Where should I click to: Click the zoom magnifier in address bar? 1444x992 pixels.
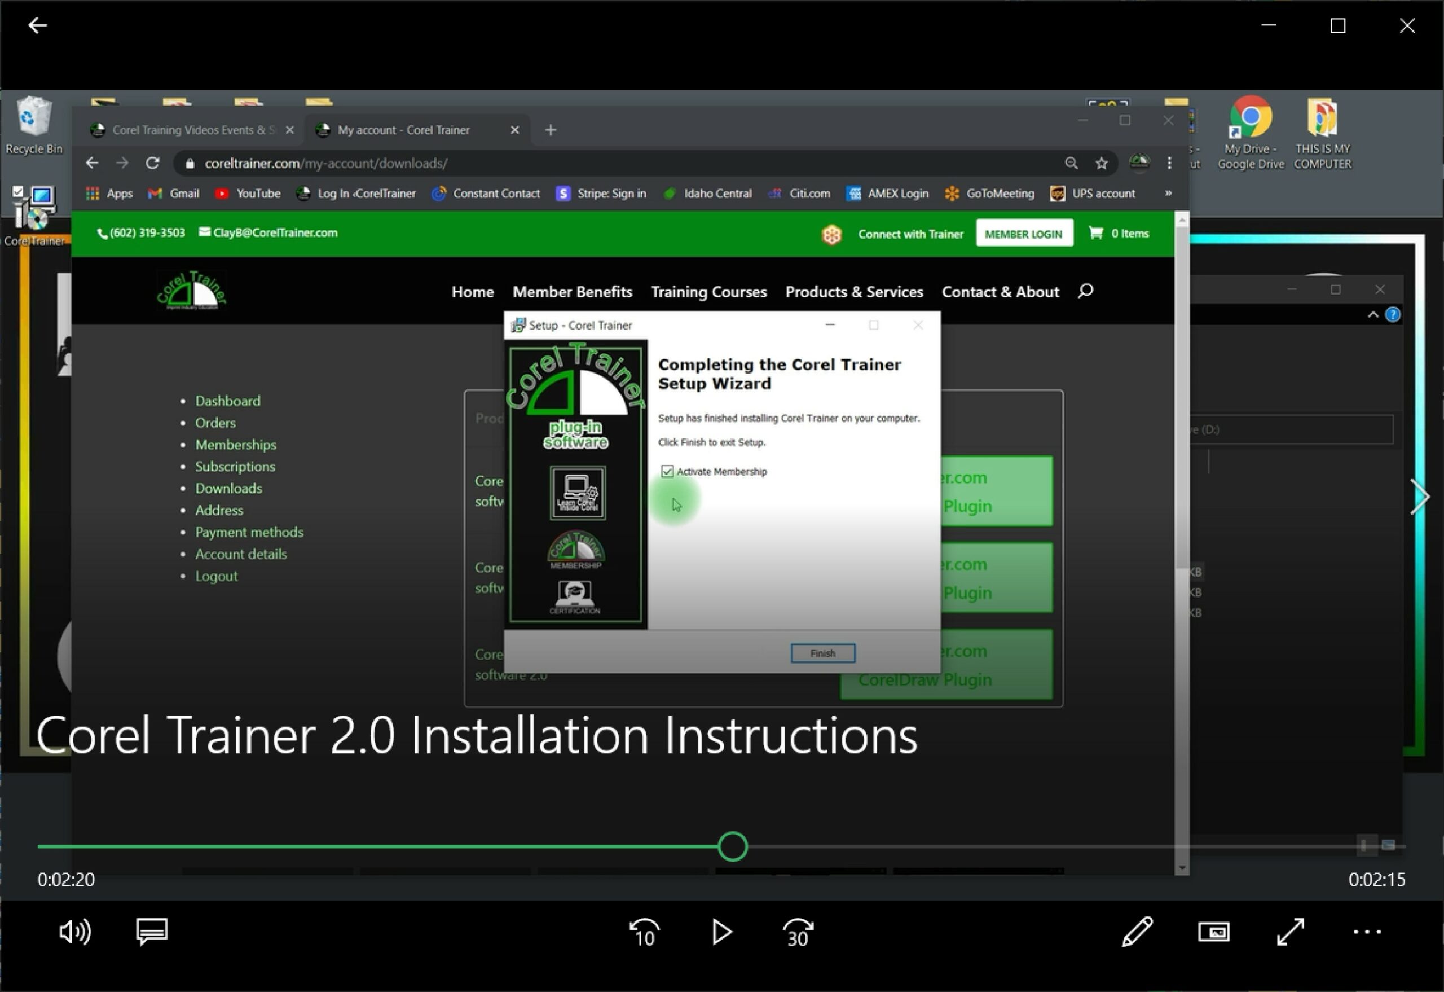tap(1071, 163)
